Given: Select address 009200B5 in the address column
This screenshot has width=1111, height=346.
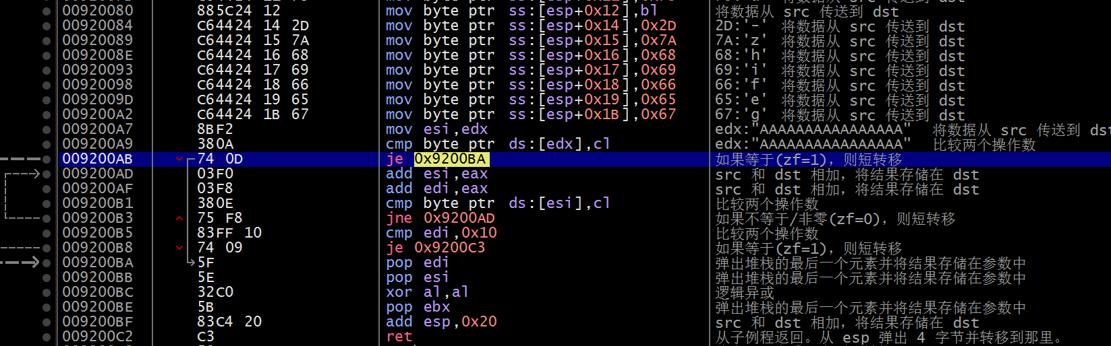Looking at the screenshot, I should [98, 233].
